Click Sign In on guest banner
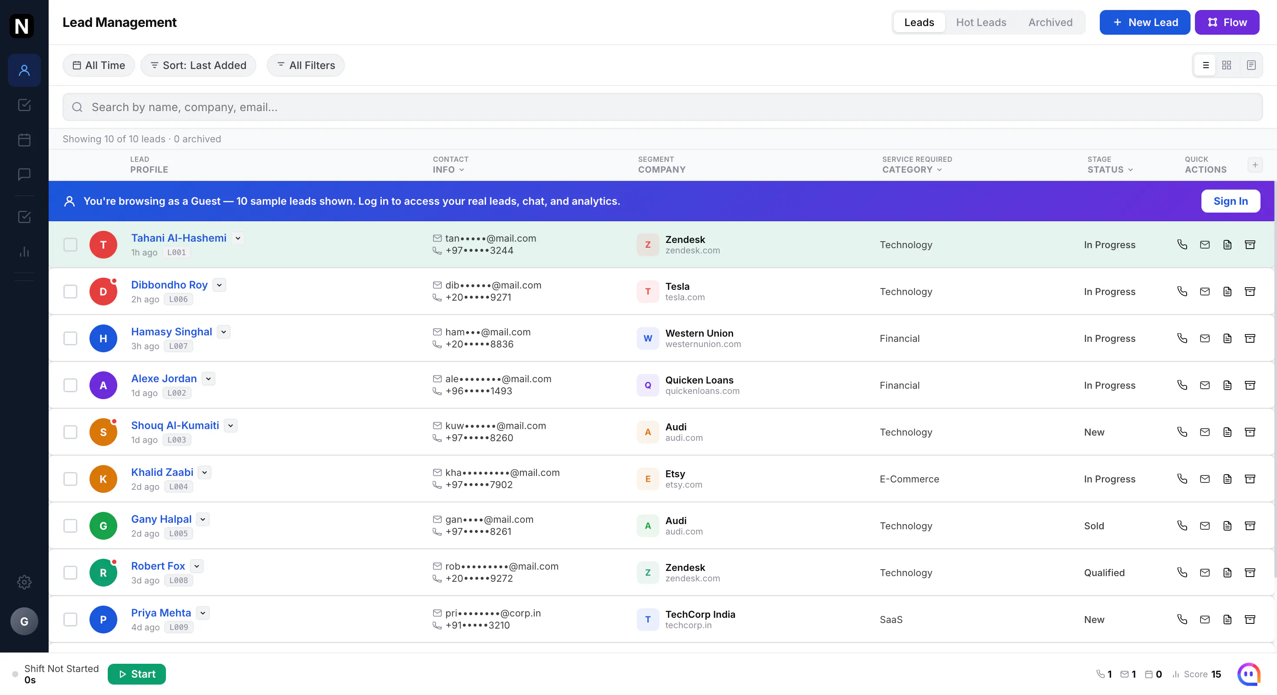The width and height of the screenshot is (1277, 695). coord(1231,201)
